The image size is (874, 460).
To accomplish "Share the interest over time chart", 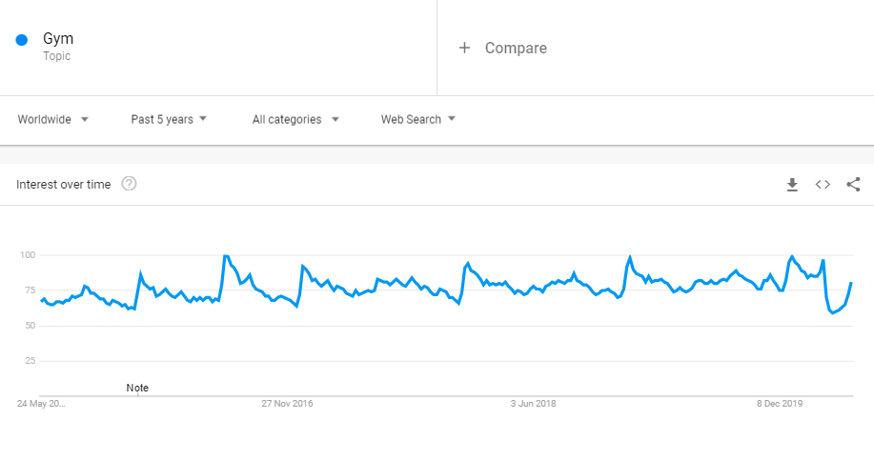I will (853, 185).
